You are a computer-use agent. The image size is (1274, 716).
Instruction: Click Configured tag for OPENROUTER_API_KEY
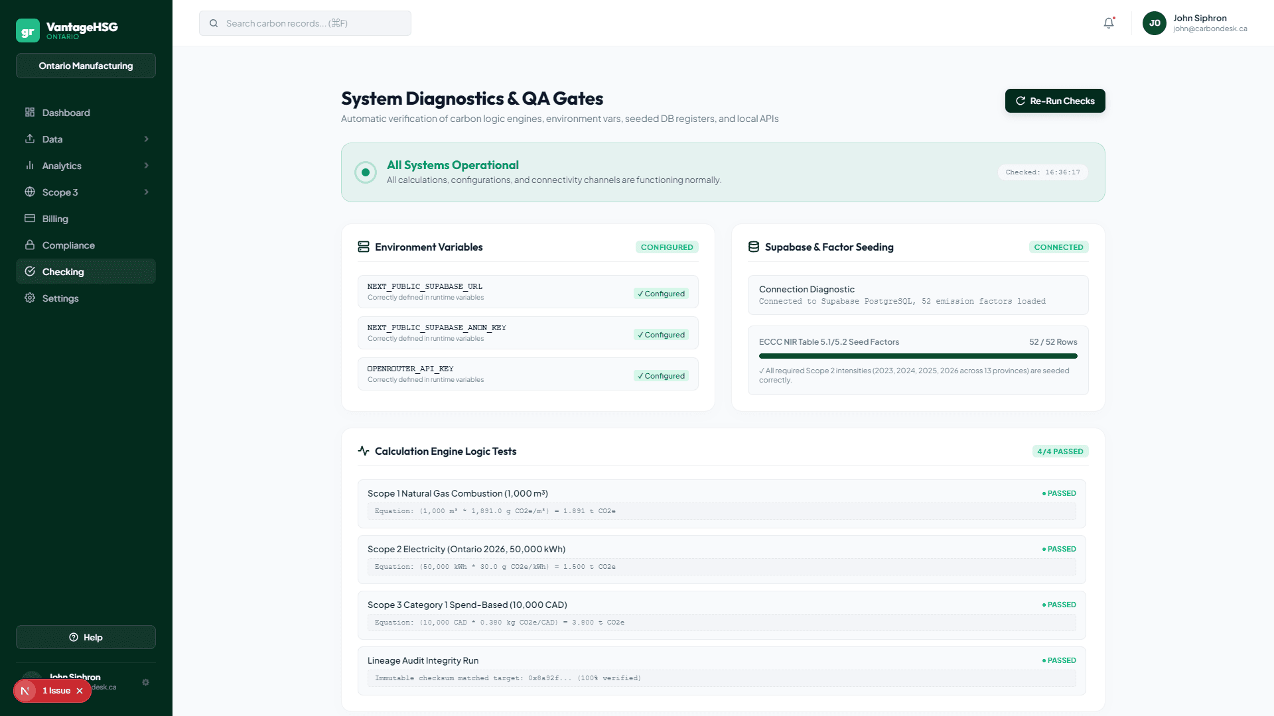point(661,376)
